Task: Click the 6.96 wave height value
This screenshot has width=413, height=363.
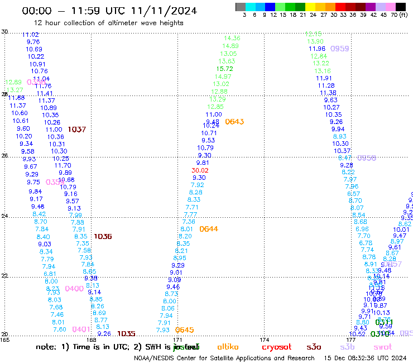Action: click(362, 229)
